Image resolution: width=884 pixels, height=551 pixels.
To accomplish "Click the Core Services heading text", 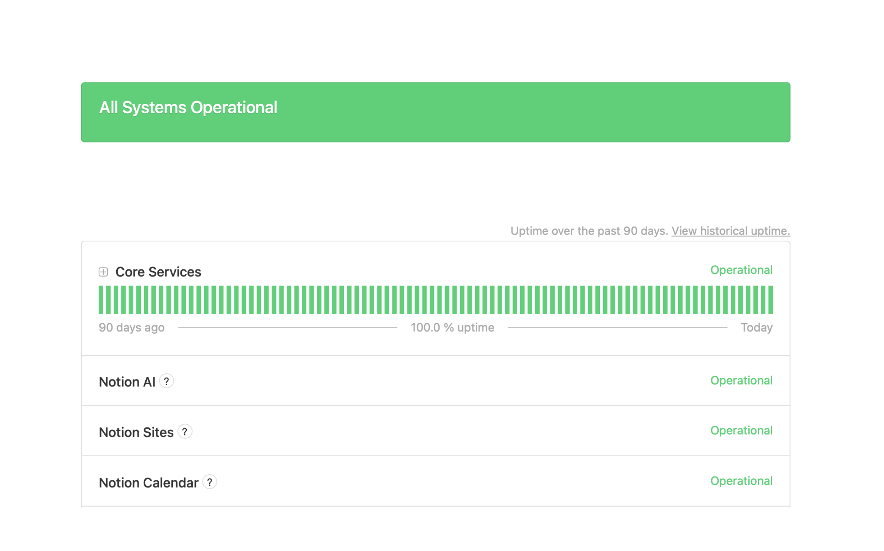I will [158, 272].
